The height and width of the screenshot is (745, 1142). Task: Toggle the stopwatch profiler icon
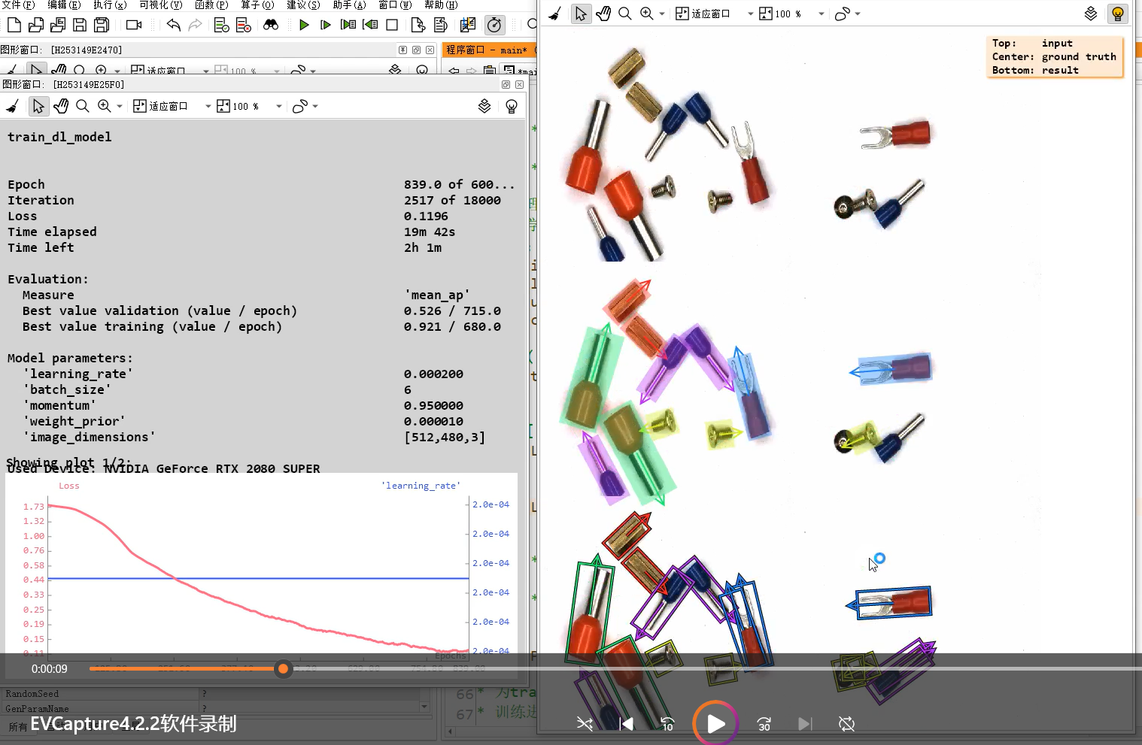coord(494,25)
